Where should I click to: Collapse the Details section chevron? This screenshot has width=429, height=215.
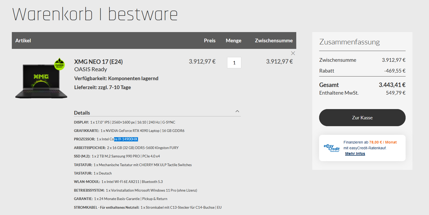coord(237,111)
